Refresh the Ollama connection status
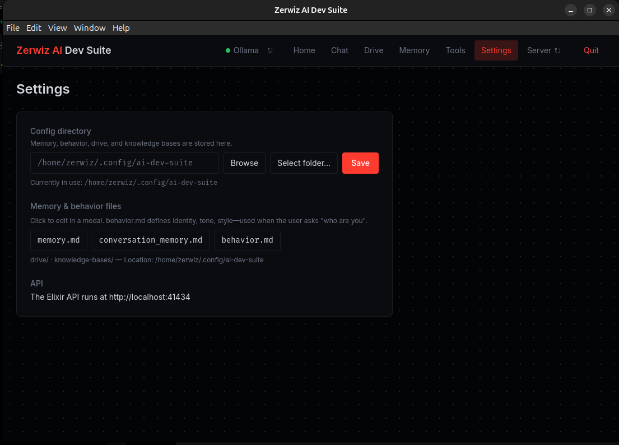The image size is (619, 445). click(x=270, y=50)
